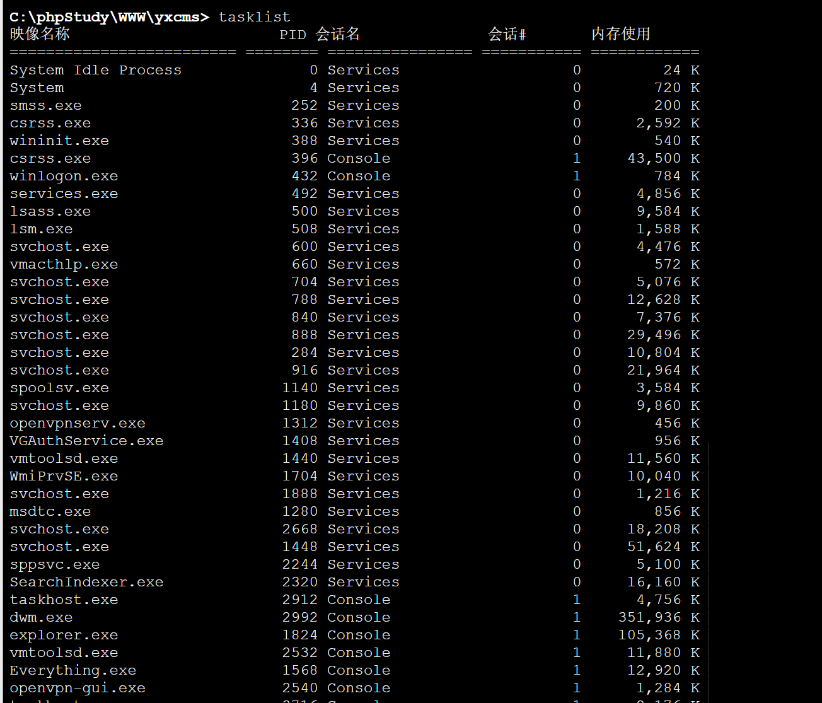822x703 pixels.
Task: Click the tasklist command text
Action: point(254,17)
